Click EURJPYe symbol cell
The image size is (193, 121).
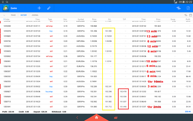click(81, 66)
